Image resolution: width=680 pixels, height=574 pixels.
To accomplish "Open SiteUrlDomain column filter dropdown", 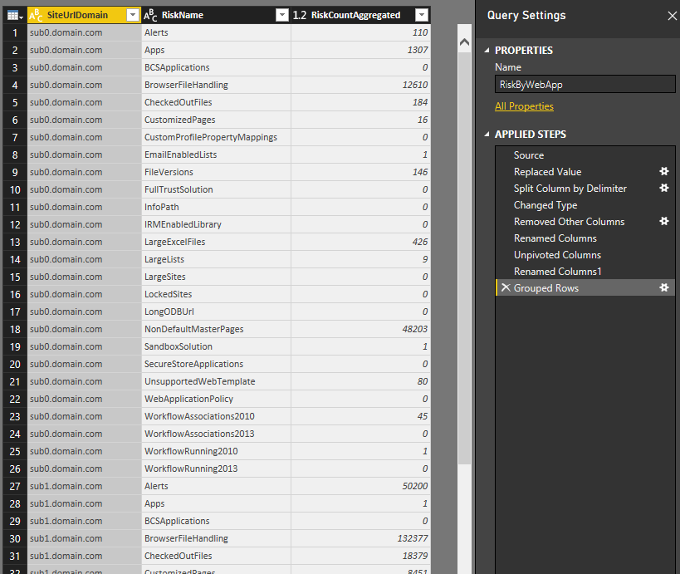I will click(x=132, y=15).
